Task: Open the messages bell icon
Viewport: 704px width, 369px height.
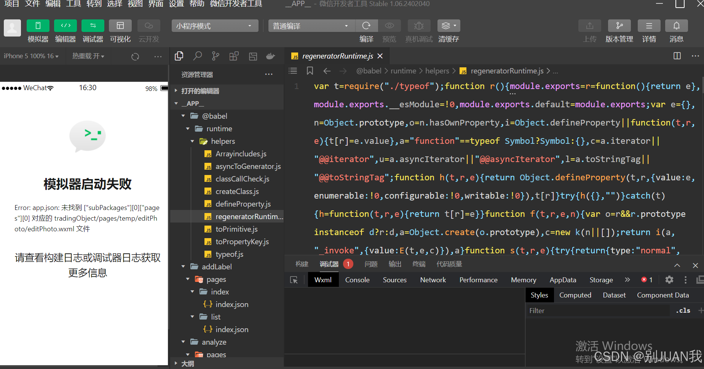Action: (676, 26)
